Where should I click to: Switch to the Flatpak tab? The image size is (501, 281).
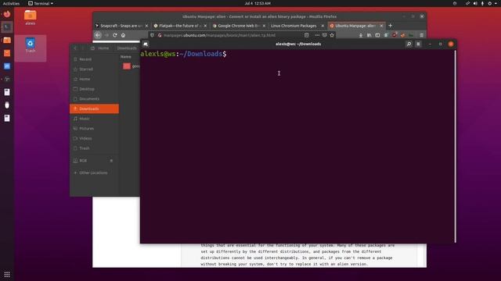[x=179, y=26]
